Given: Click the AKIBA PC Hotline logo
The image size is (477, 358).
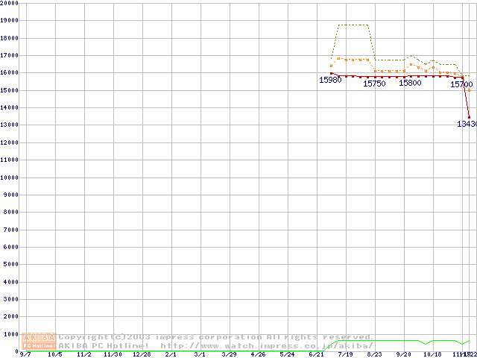Looking at the screenshot, I should [40, 341].
